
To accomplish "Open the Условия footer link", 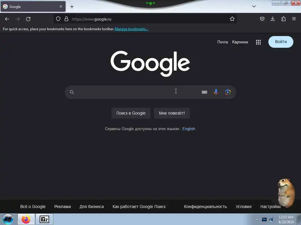I will click(x=243, y=207).
